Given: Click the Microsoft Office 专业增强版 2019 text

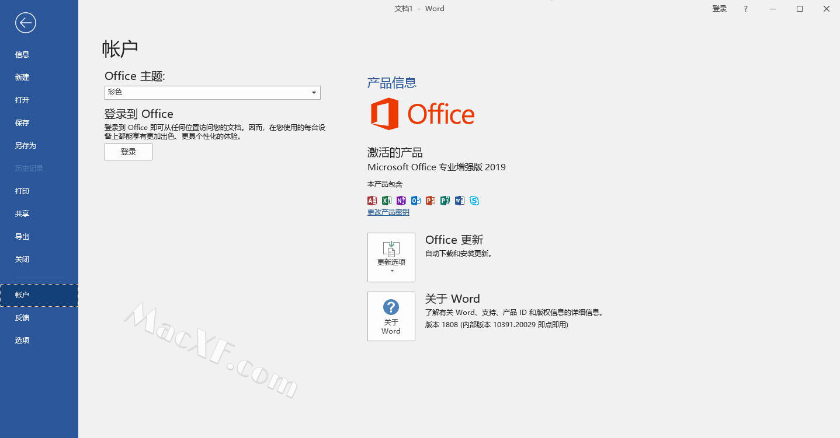Looking at the screenshot, I should pyautogui.click(x=436, y=167).
